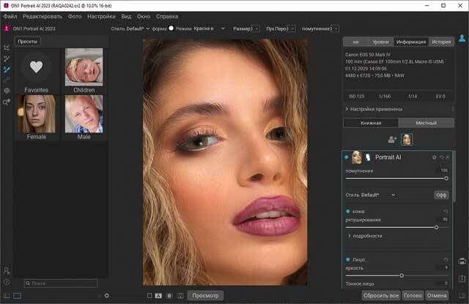Click the Сбросить все button

coord(381,296)
